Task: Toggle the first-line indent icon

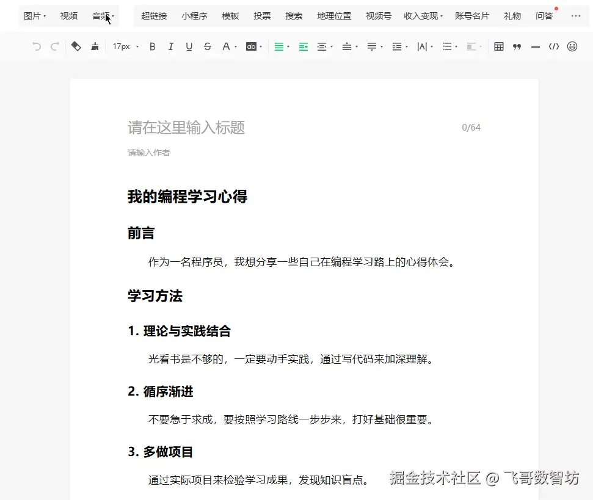Action: [x=304, y=46]
